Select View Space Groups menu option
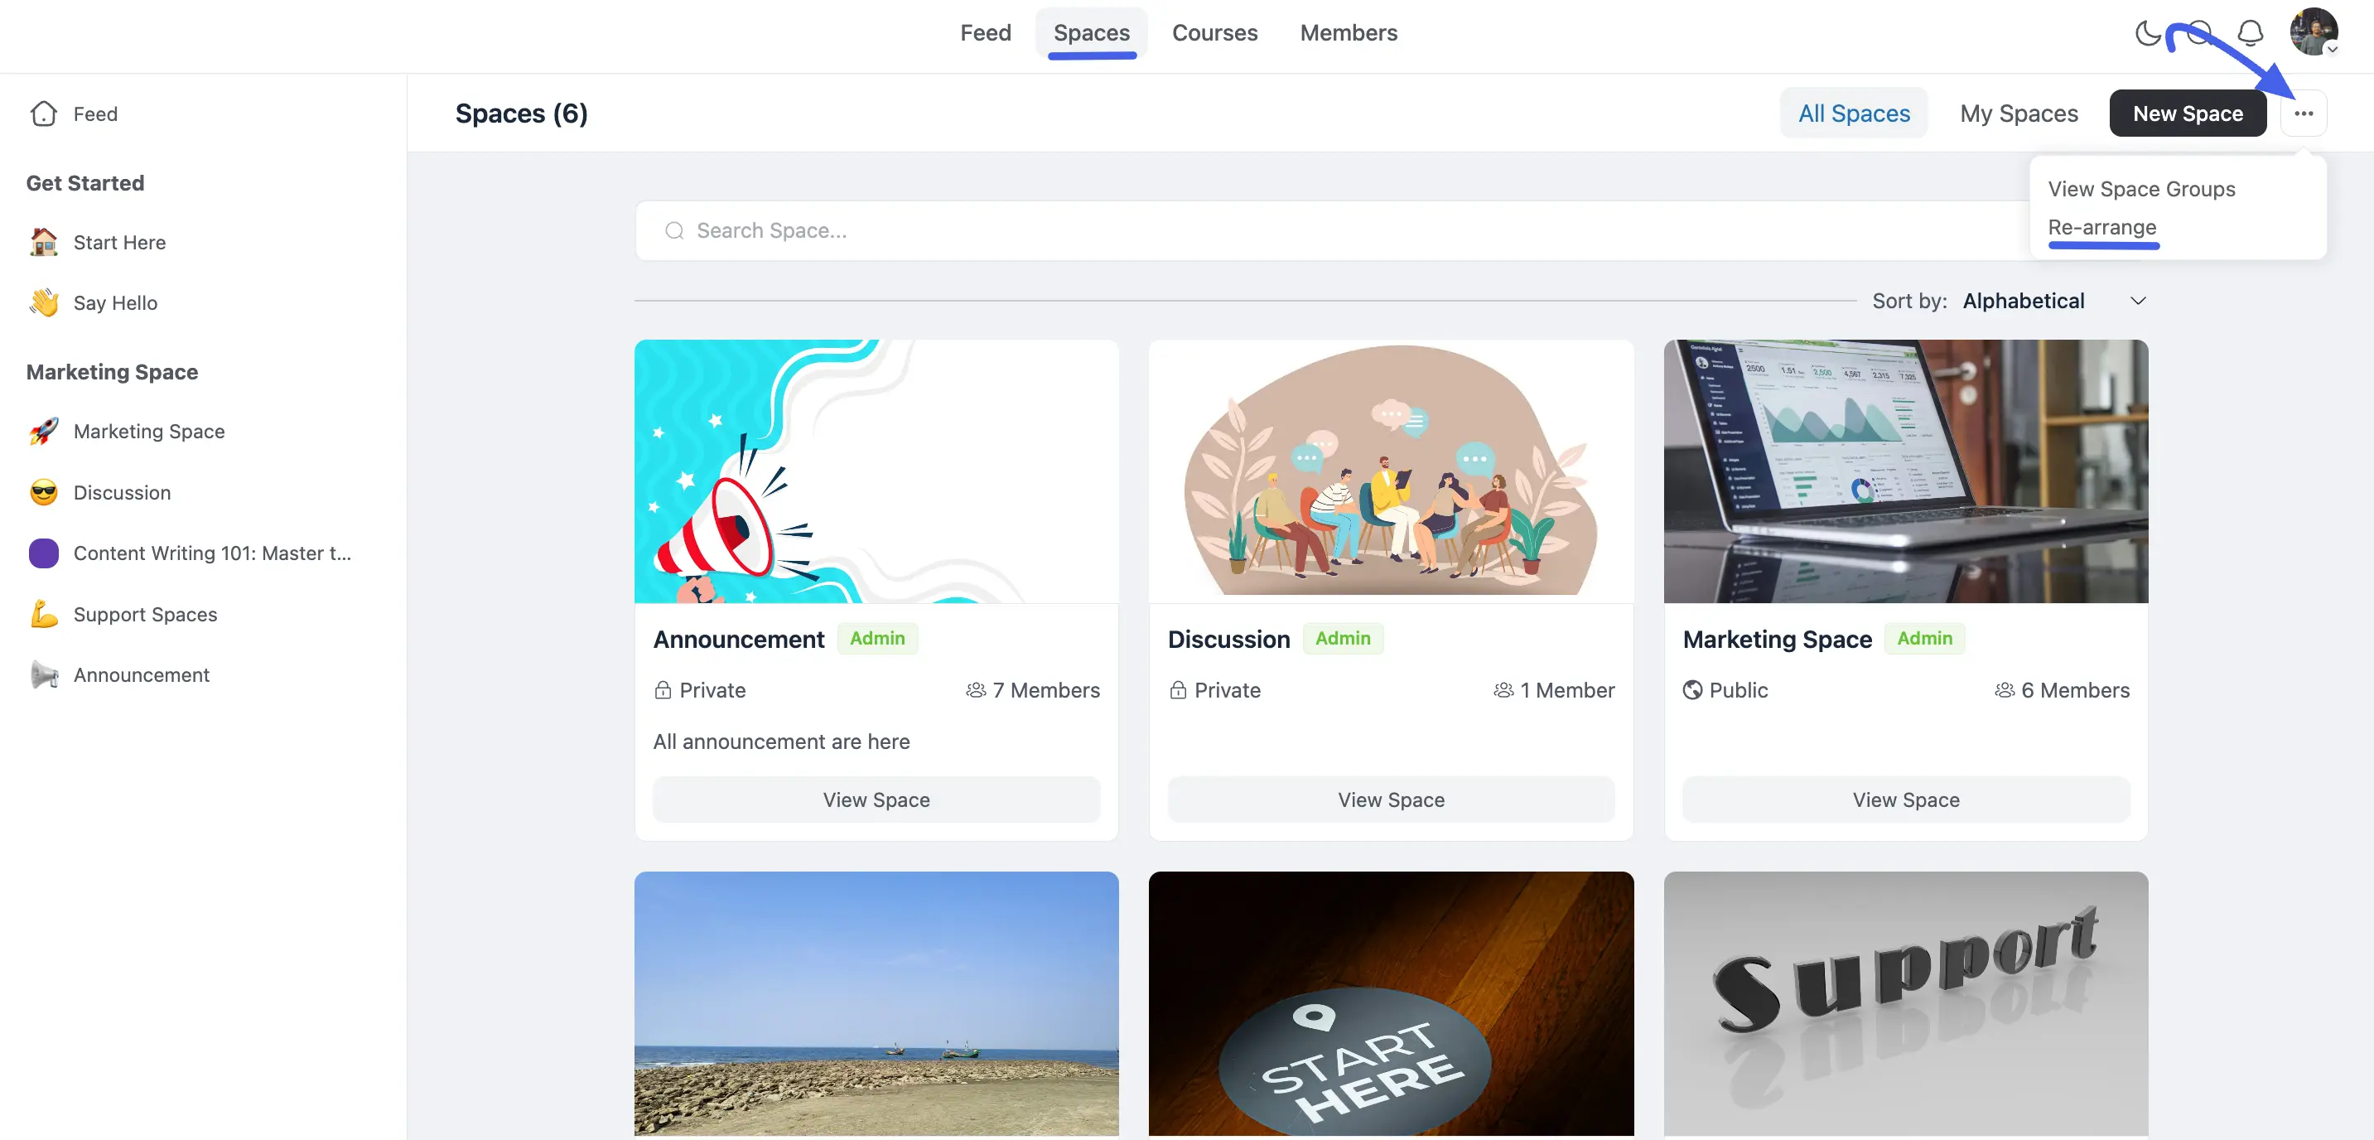Viewport: 2374px width, 1140px height. pos(2141,189)
